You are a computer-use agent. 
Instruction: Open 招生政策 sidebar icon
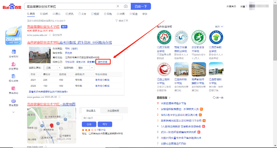(13, 78)
